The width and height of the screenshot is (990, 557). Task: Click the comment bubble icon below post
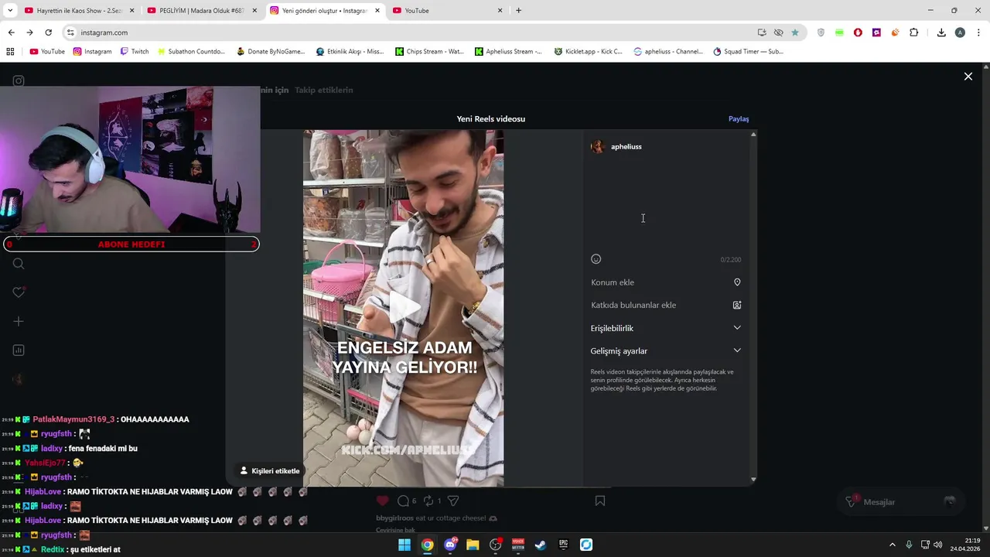403,501
